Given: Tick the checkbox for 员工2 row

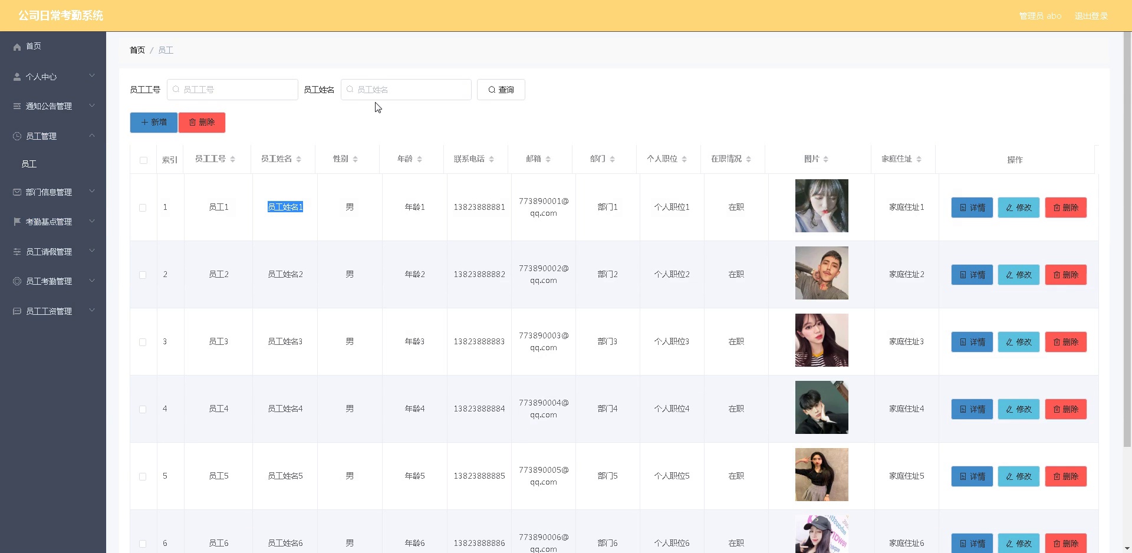Looking at the screenshot, I should (143, 275).
